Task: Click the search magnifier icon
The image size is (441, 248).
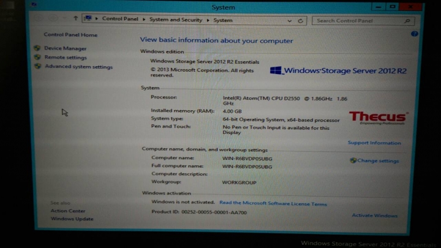Action: (x=407, y=21)
